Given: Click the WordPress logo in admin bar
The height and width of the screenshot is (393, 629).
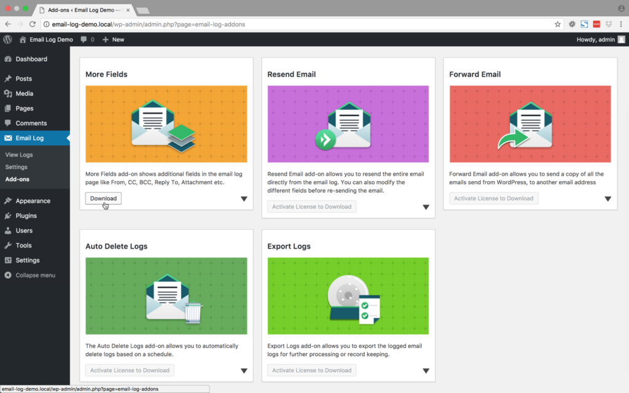Looking at the screenshot, I should click(7, 39).
